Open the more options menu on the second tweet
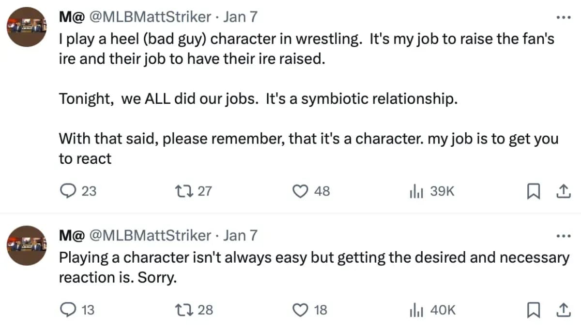The width and height of the screenshot is (581, 326). click(x=564, y=235)
